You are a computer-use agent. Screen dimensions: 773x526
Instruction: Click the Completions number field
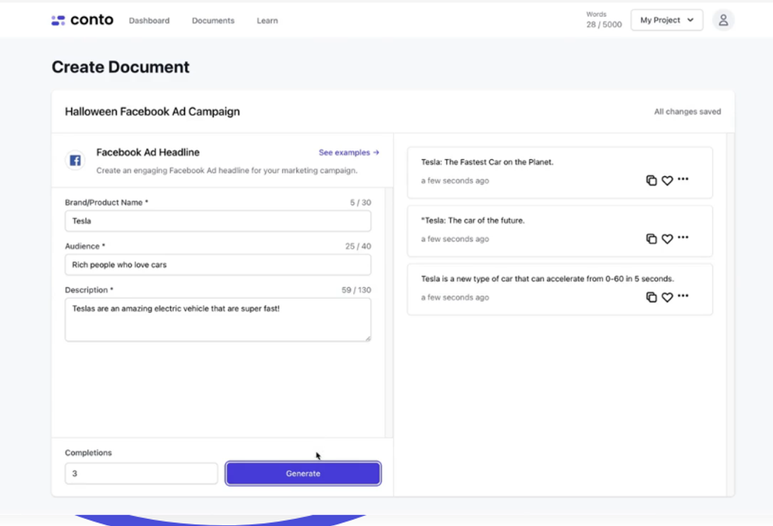click(x=141, y=473)
